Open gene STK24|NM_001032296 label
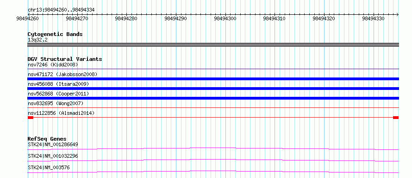This screenshot has height=178, width=412. click(x=53, y=156)
